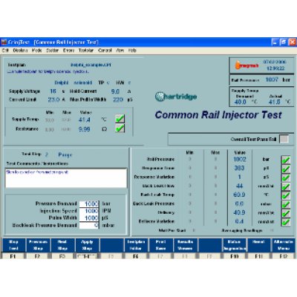Click the Injection Speed input field
This screenshot has height=297, width=297.
[x=89, y=211]
